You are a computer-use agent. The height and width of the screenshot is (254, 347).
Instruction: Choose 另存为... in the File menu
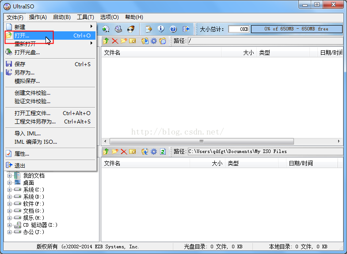coord(24,72)
